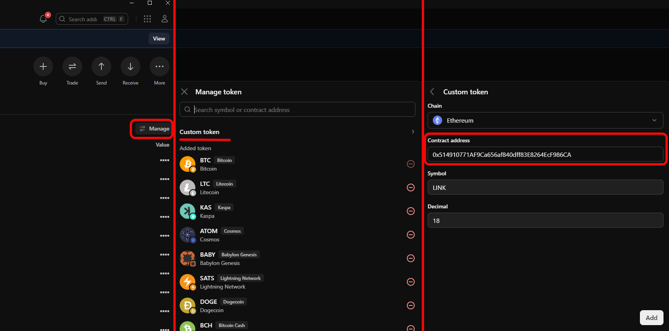Click the Buy plus icon
Viewport: 669px width, 331px height.
(43, 66)
